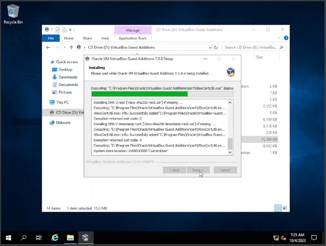The height and width of the screenshot is (246, 326).
Task: Click the refresh button beside the address bar
Action: pyautogui.click(x=216, y=47)
